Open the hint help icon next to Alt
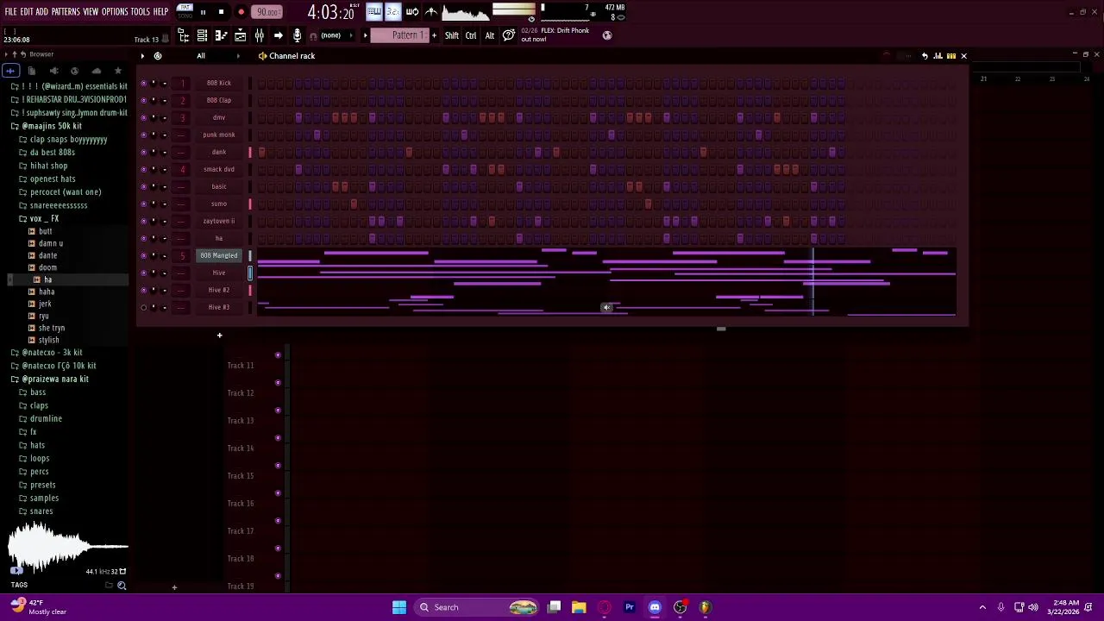Viewport: 1104px width, 621px height. (509, 35)
